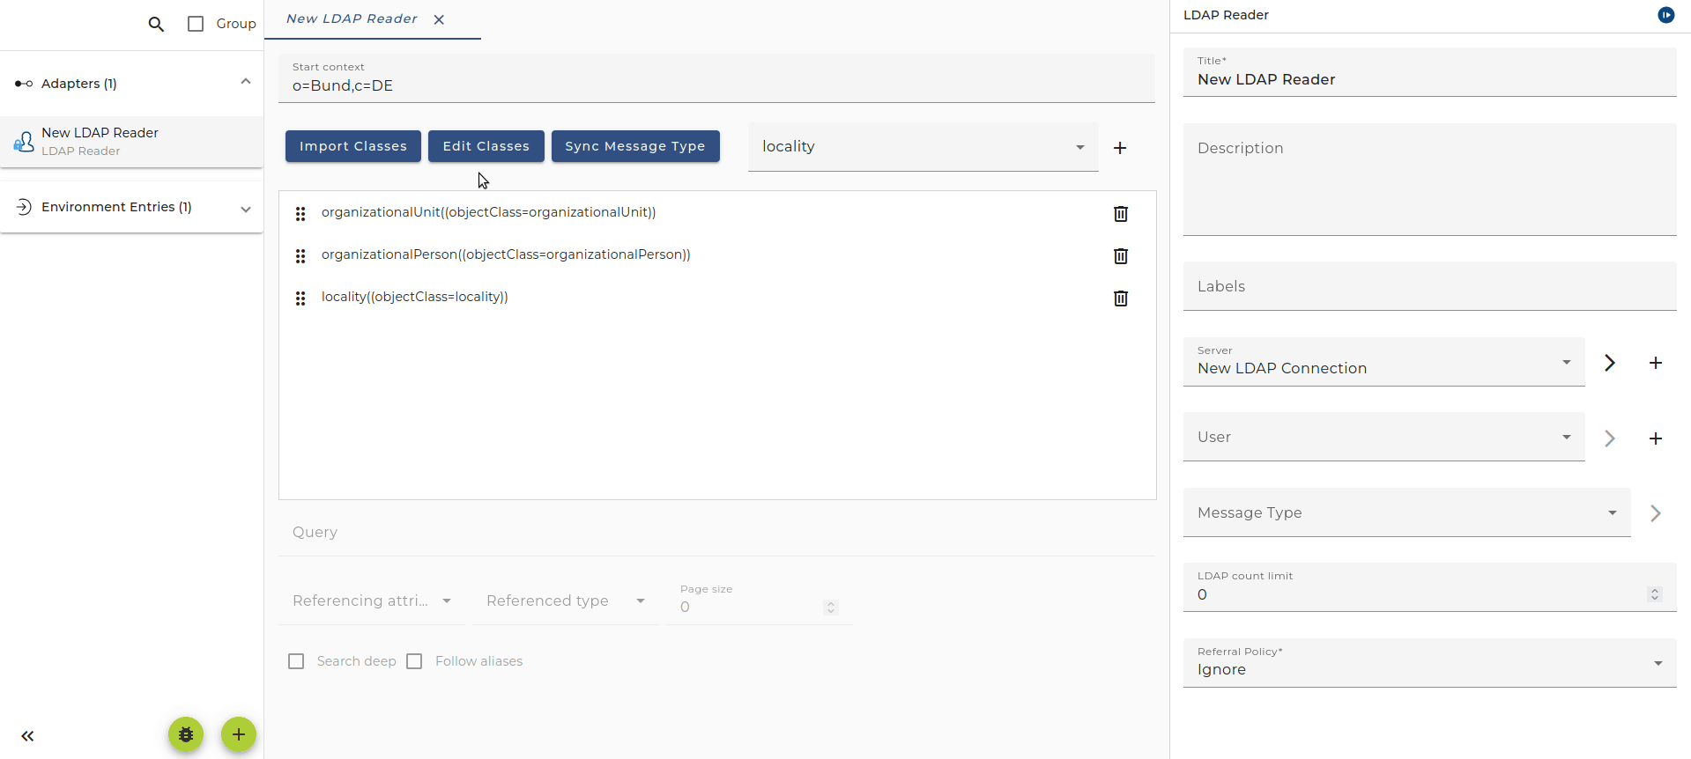The height and width of the screenshot is (759, 1691).
Task: Click the Adapters connector icon
Action: (x=24, y=84)
